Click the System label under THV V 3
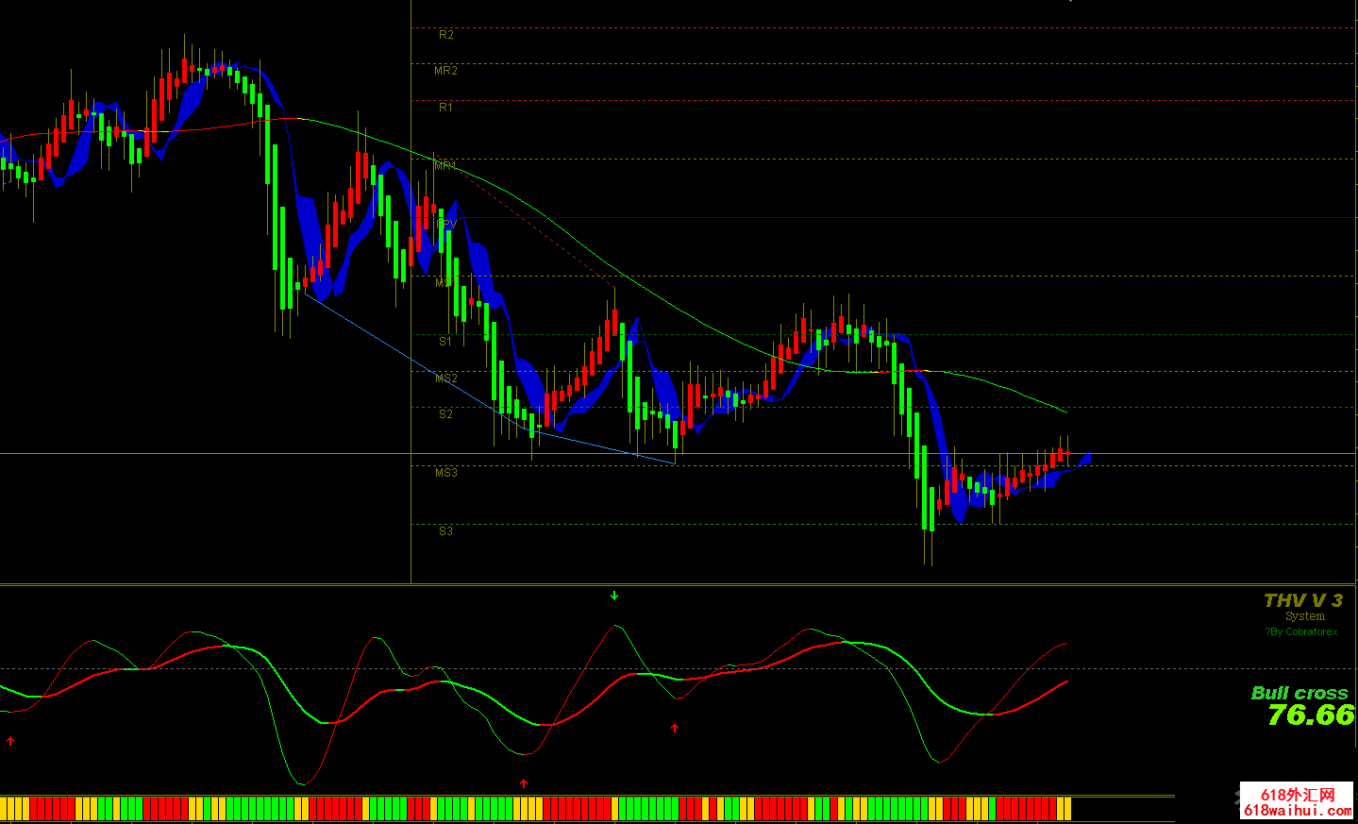This screenshot has height=824, width=1358. (1304, 616)
